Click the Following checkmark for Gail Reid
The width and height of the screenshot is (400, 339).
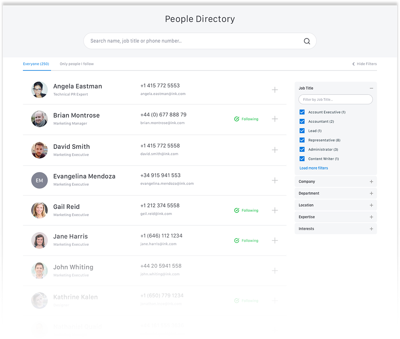coord(237,210)
